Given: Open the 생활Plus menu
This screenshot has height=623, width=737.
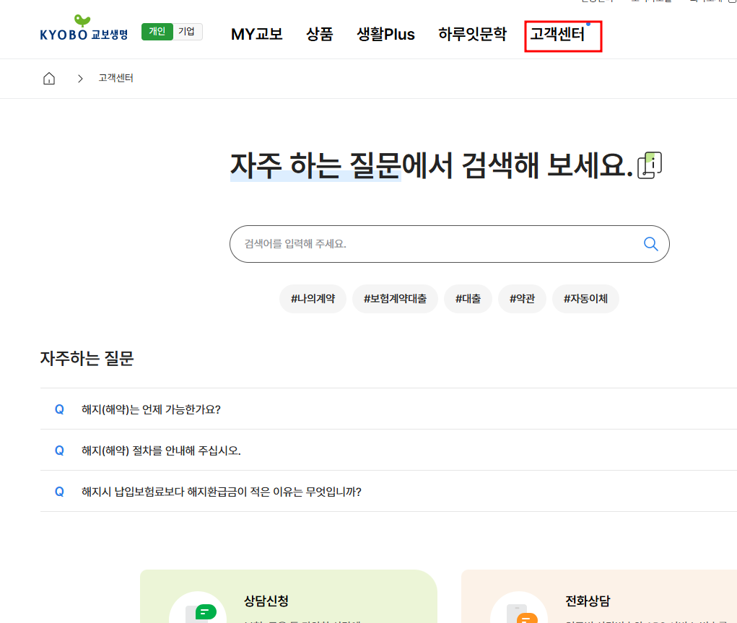Looking at the screenshot, I should point(385,35).
